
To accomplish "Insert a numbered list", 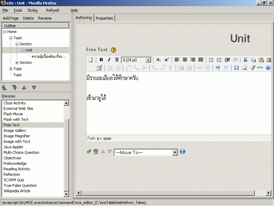I will tap(219, 60).
